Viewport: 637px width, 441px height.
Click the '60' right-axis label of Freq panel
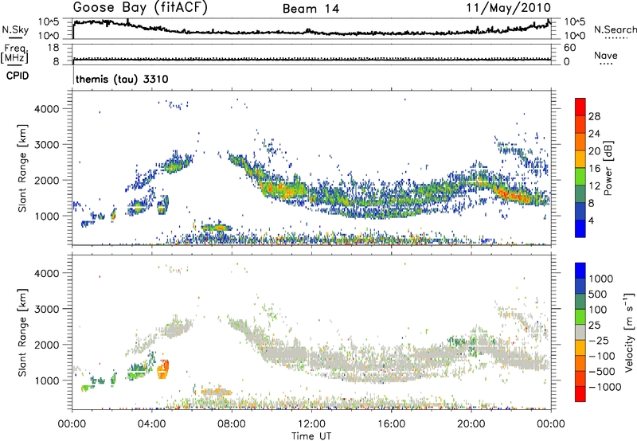(x=569, y=48)
